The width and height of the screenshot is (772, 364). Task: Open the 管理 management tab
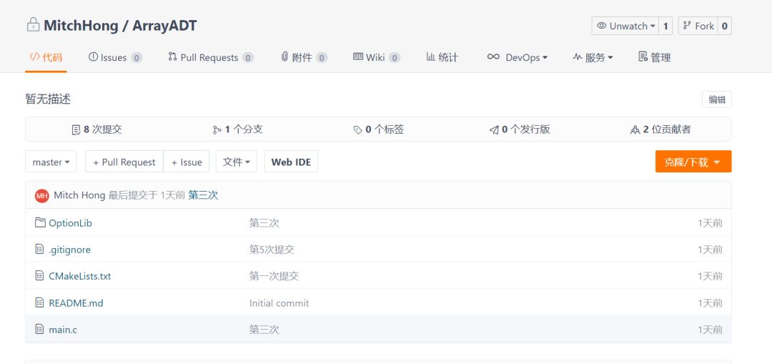pyautogui.click(x=654, y=57)
